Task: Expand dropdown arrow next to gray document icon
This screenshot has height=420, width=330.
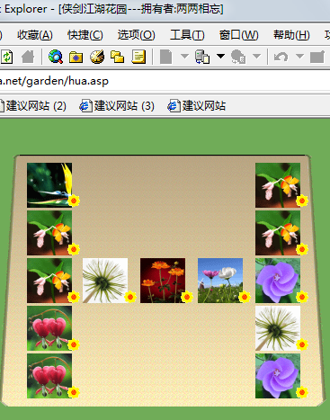Action: (184, 56)
